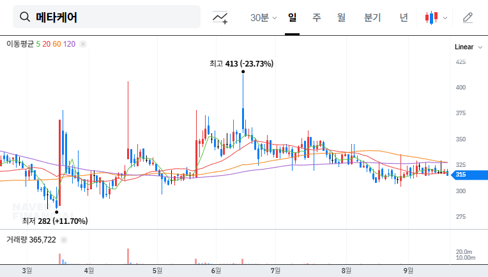
Task: Switch to the 분기 quarterly tab
Action: [372, 17]
